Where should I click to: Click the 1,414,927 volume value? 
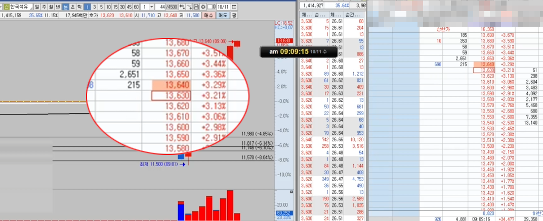coord(312,6)
